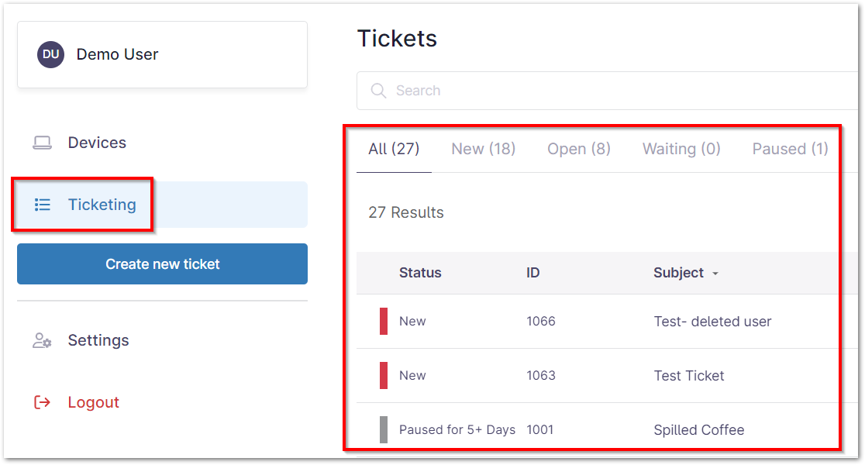Sort tickets by ID column
This screenshot has height=465, width=865.
[x=534, y=273]
